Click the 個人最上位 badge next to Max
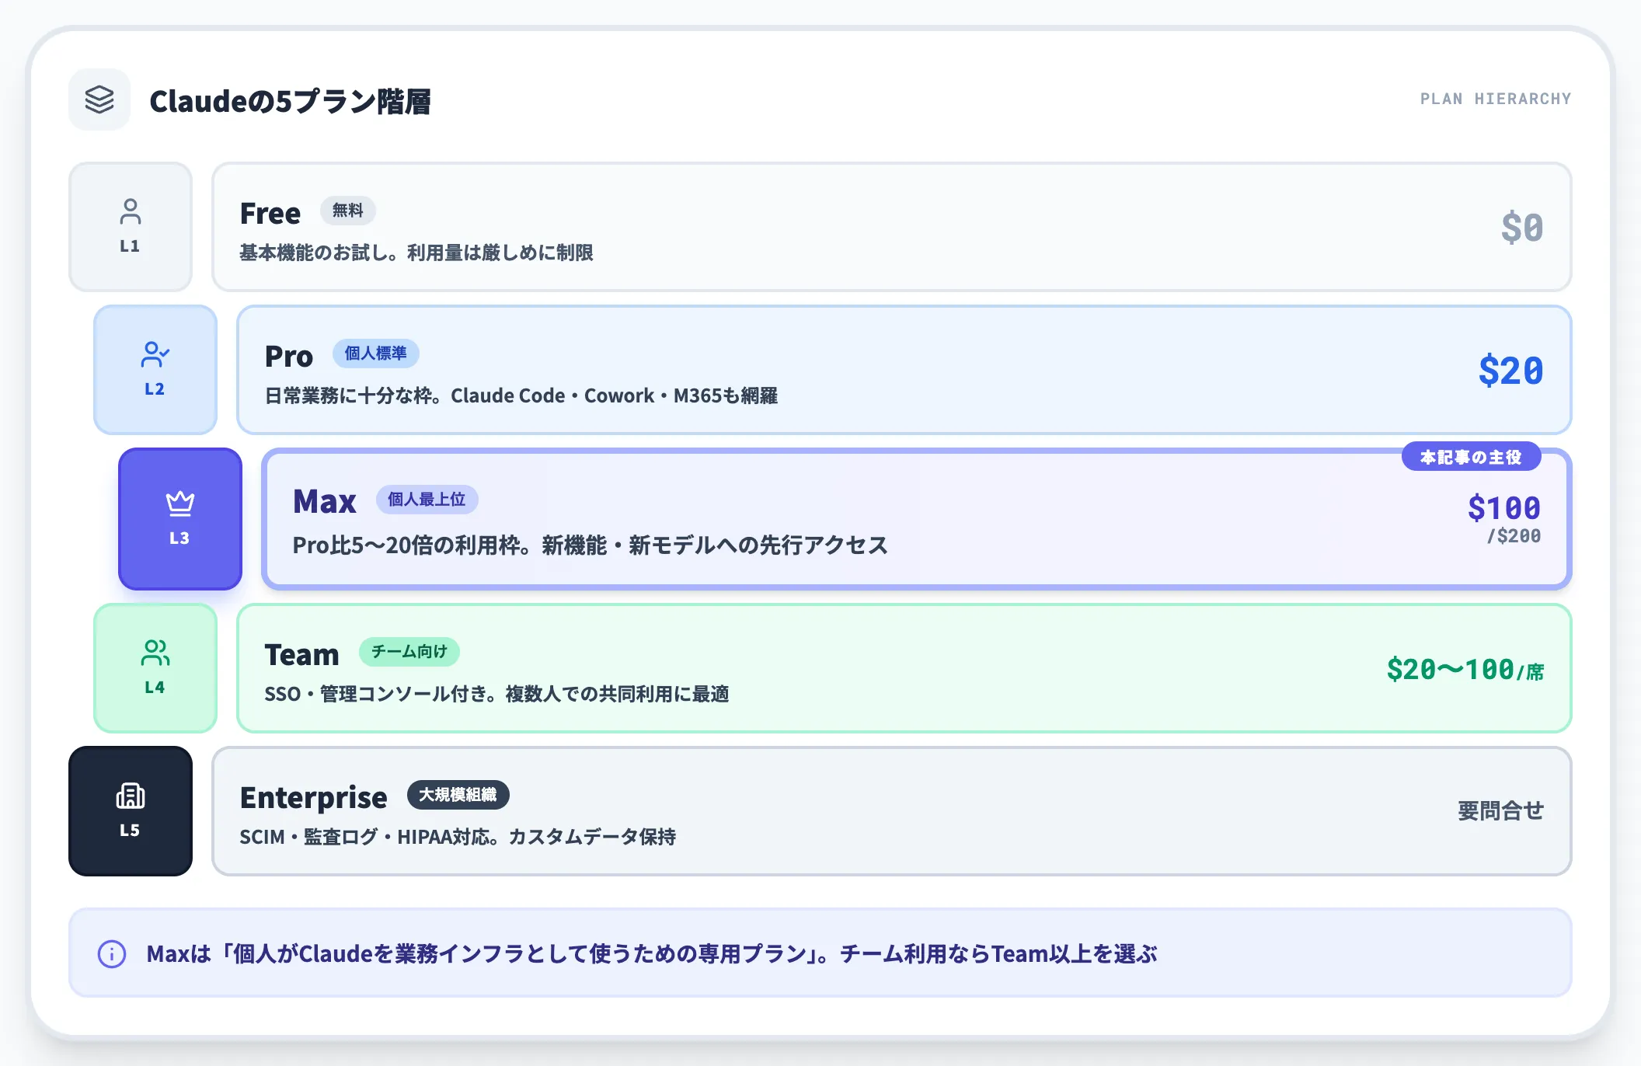The width and height of the screenshot is (1641, 1066). [427, 500]
